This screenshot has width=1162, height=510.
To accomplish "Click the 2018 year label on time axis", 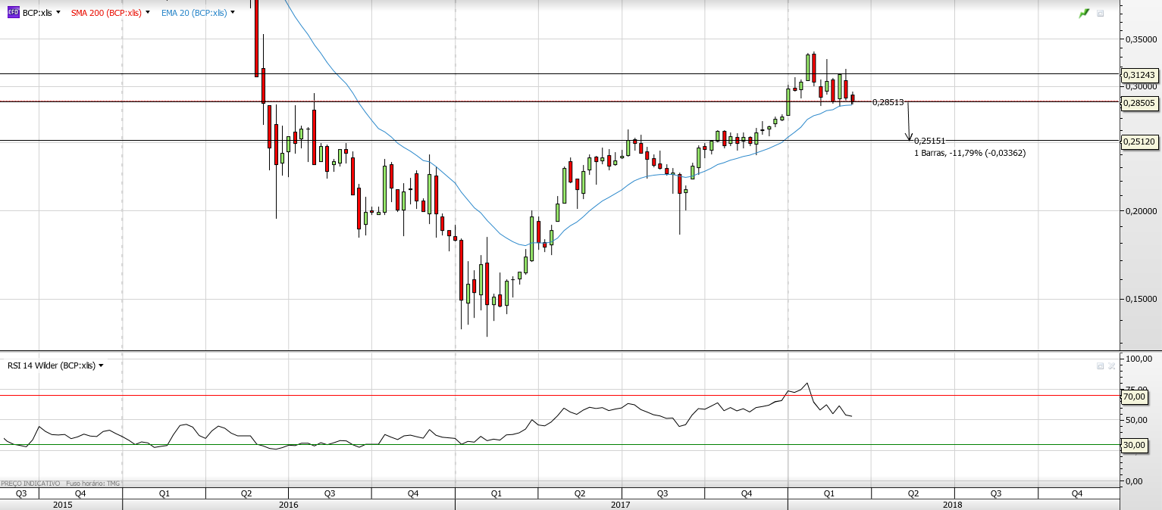I will (x=953, y=504).
